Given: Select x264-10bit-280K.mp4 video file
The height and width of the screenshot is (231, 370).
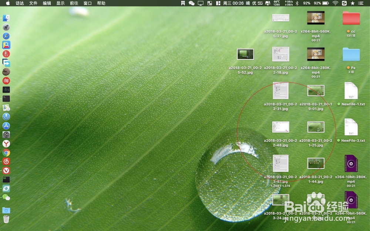Looking at the screenshot, I should click(x=351, y=163).
